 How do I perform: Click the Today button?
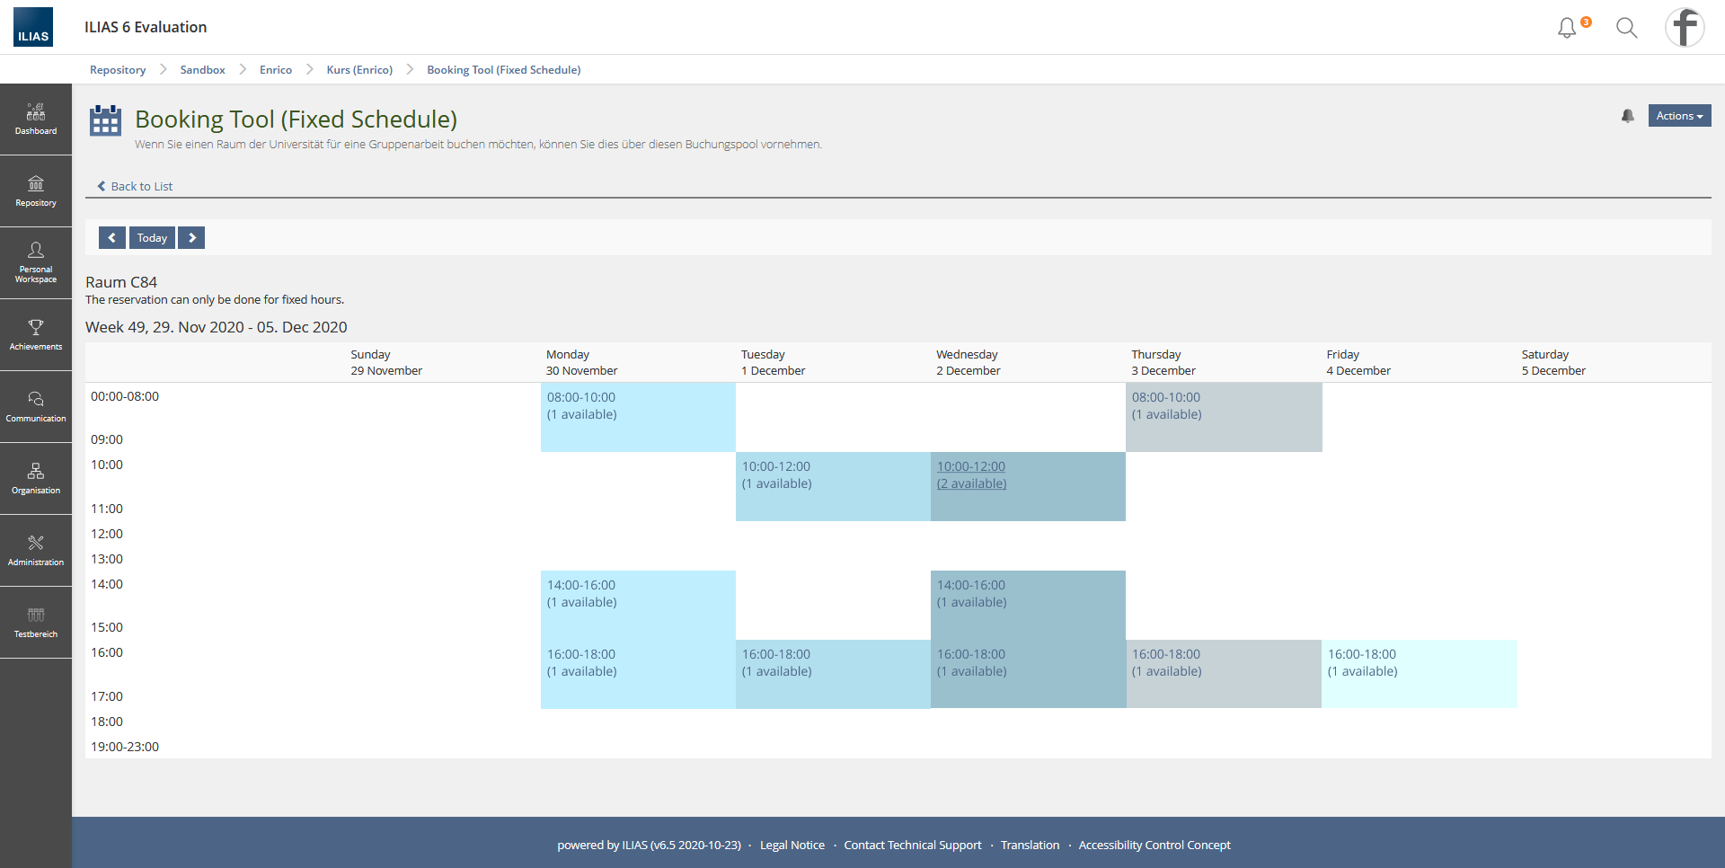pyautogui.click(x=152, y=237)
